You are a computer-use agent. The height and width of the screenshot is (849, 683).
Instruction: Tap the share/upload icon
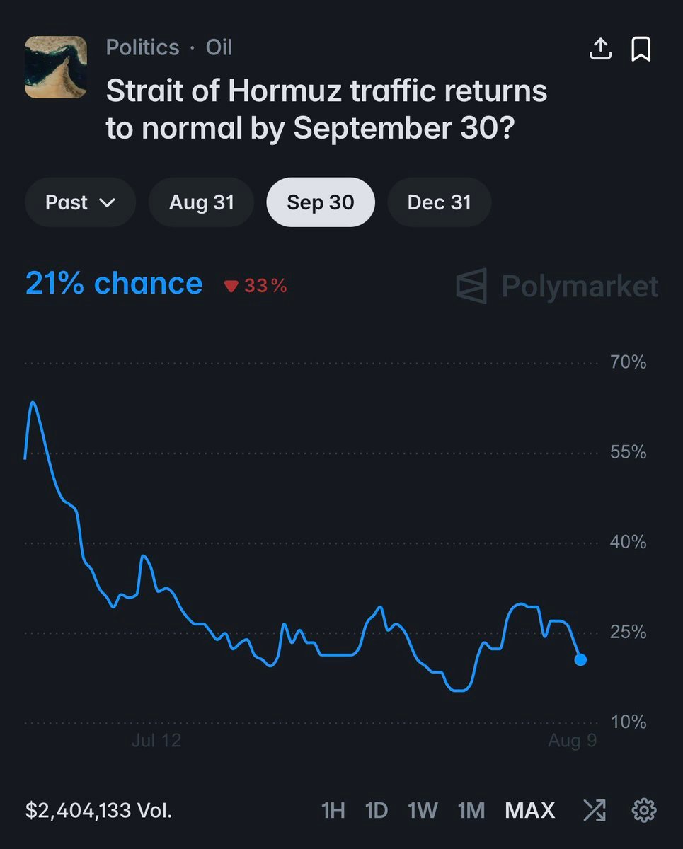(x=600, y=49)
